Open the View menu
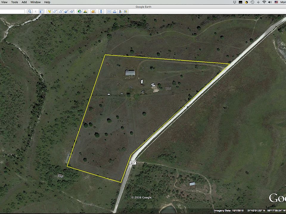 tap(4, 2)
